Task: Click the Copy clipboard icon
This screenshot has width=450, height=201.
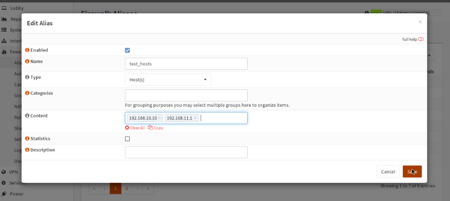Action: click(x=150, y=128)
